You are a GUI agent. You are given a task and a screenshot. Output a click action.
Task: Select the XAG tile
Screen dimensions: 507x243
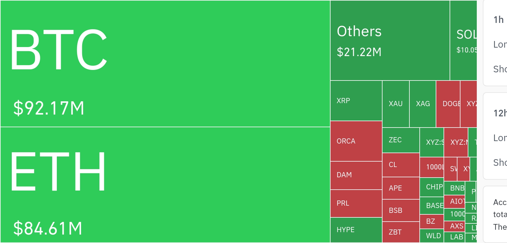click(x=422, y=104)
